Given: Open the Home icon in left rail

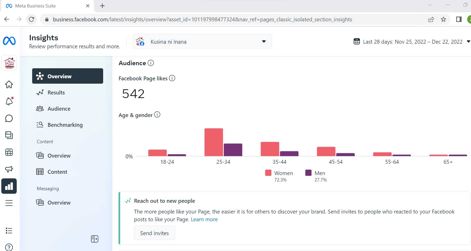Looking at the screenshot, I should click(x=9, y=84).
